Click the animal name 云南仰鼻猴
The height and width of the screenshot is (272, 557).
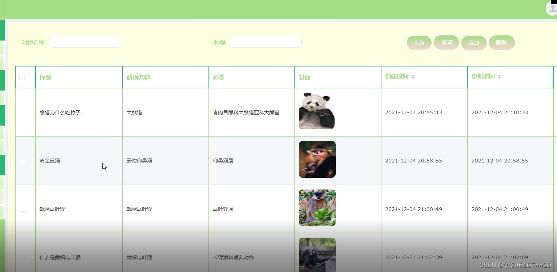139,161
